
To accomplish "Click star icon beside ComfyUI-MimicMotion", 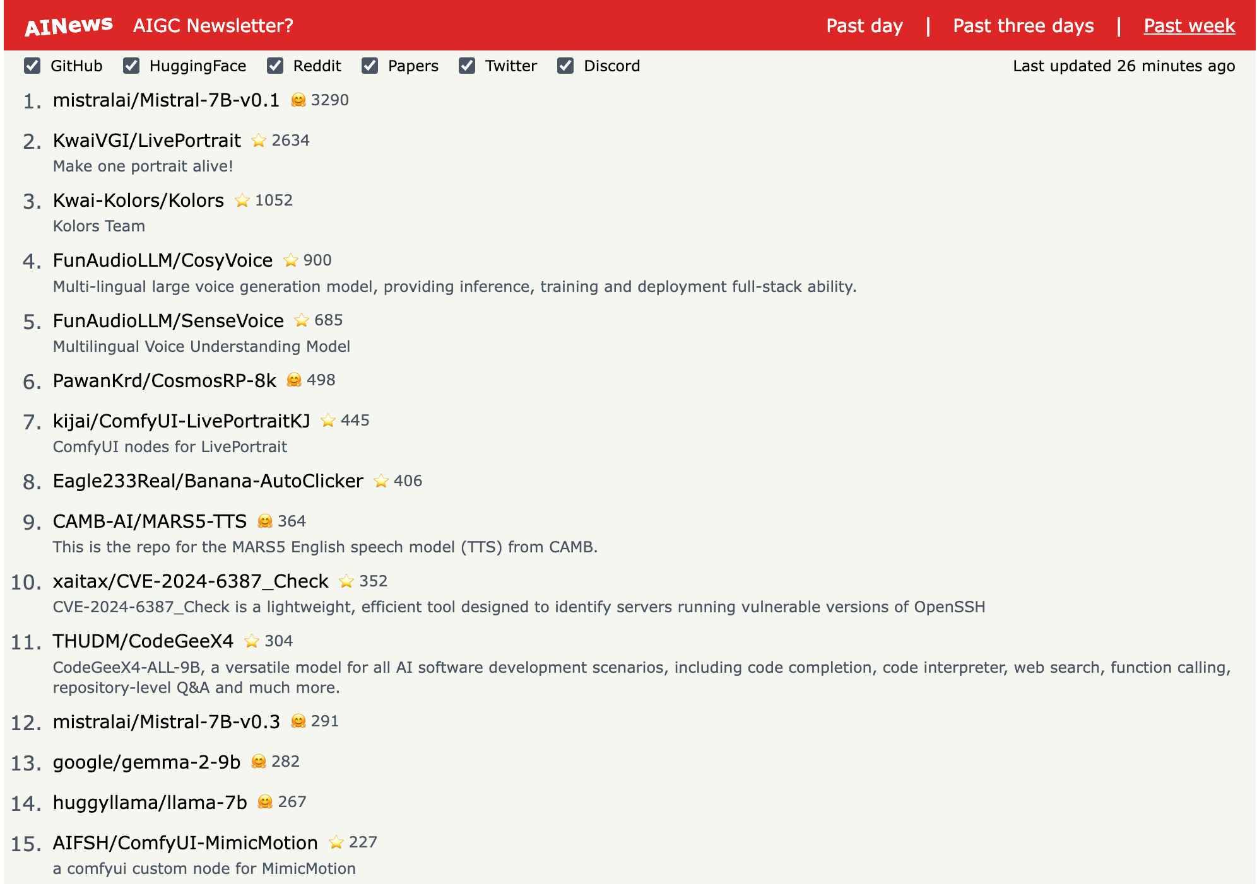I will click(336, 842).
